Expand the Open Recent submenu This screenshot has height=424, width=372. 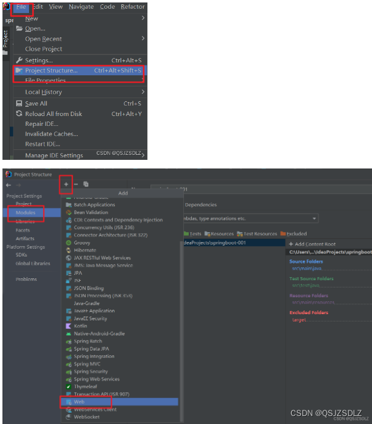(143, 39)
